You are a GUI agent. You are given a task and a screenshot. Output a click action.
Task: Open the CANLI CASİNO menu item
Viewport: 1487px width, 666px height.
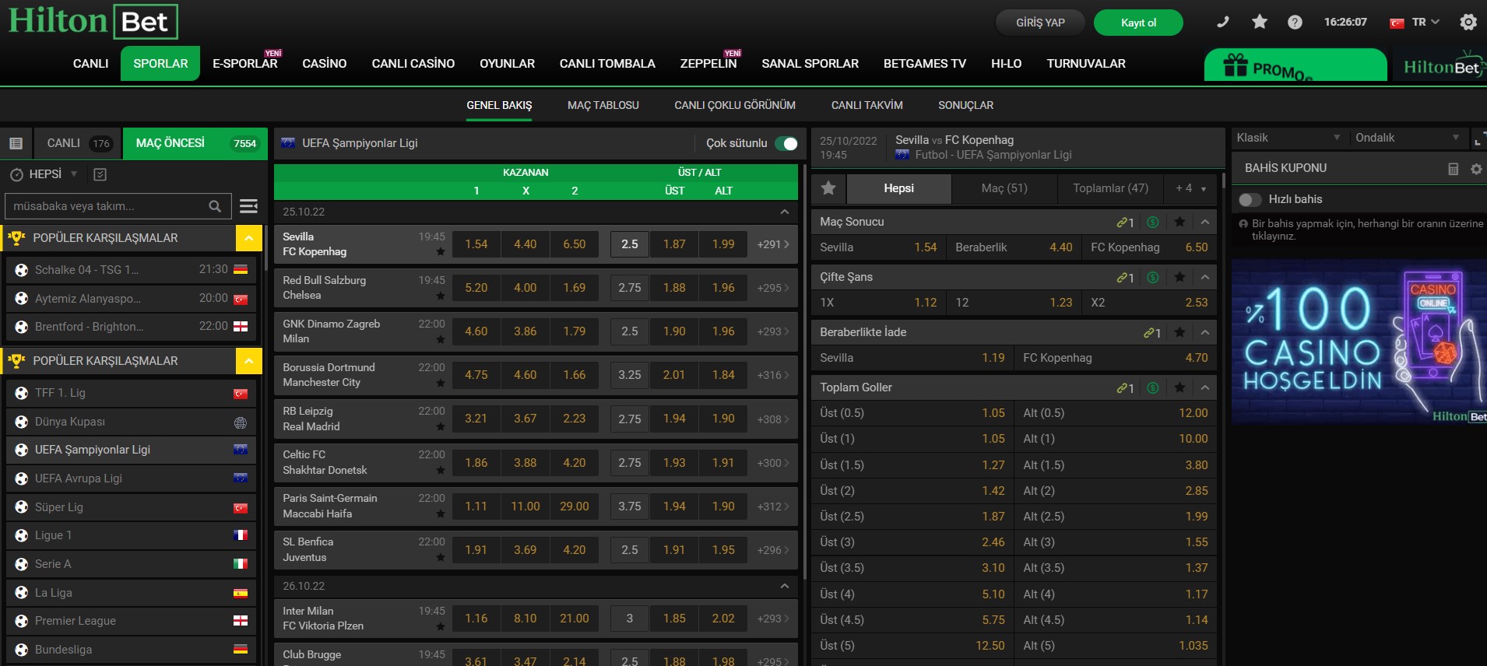pos(413,64)
